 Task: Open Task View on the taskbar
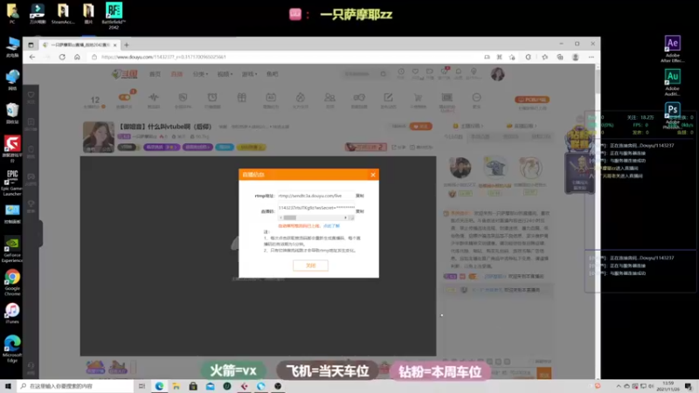(142, 386)
